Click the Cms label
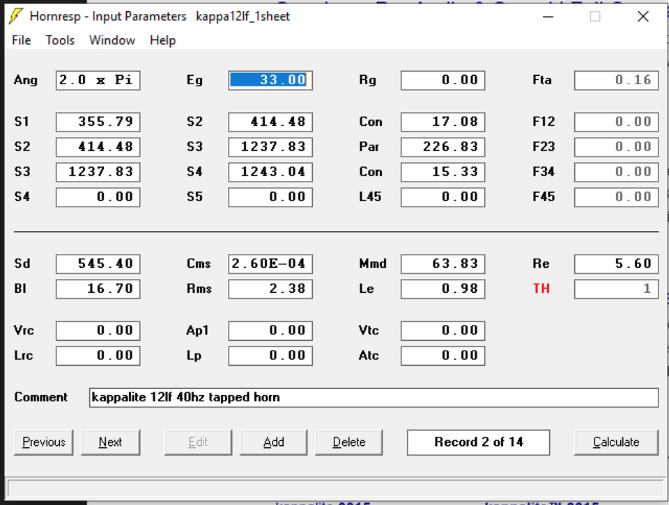This screenshot has width=669, height=505. point(199,264)
